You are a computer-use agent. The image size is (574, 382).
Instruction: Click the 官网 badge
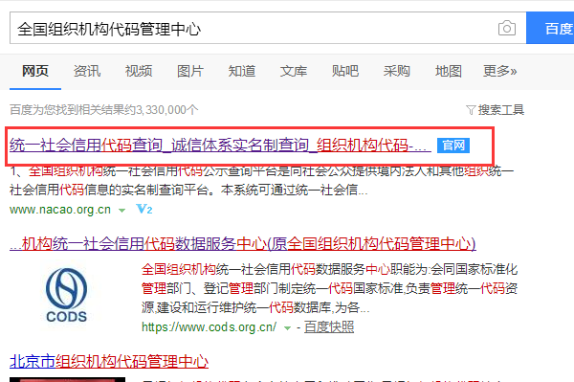453,146
